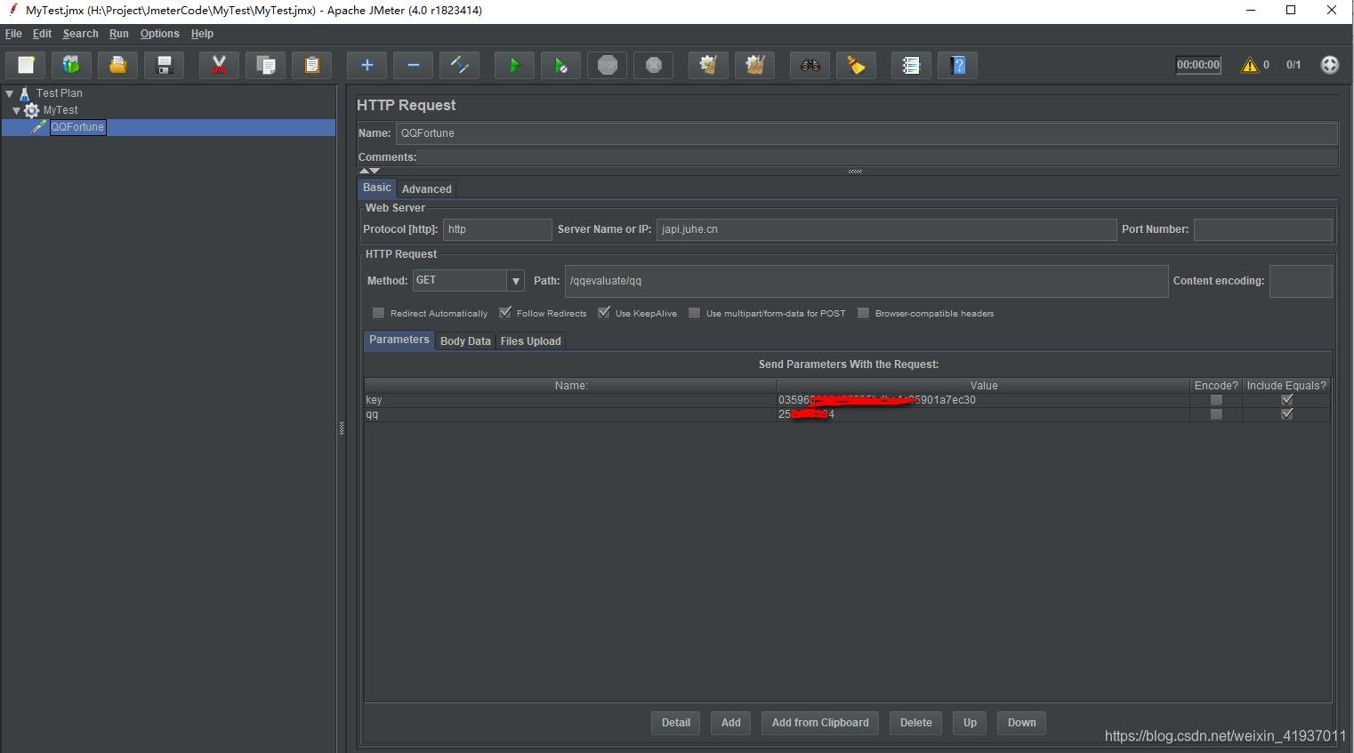Open the Function Helper dialog icon
This screenshot has width=1354, height=753.
(911, 65)
